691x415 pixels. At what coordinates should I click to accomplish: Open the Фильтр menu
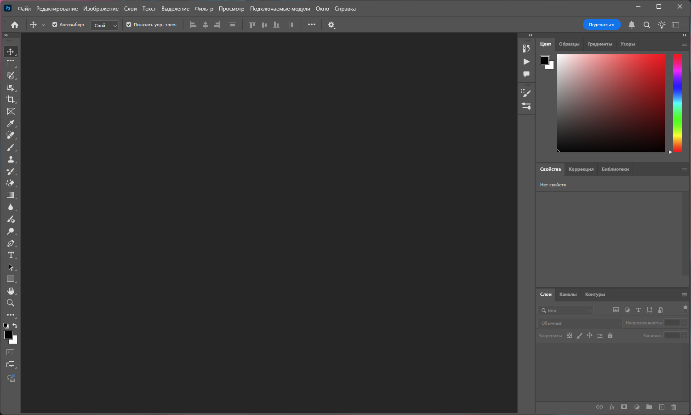tap(204, 9)
